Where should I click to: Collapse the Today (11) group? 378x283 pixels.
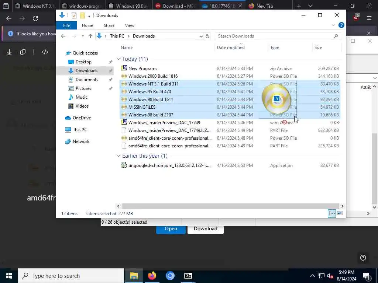pyautogui.click(x=118, y=59)
